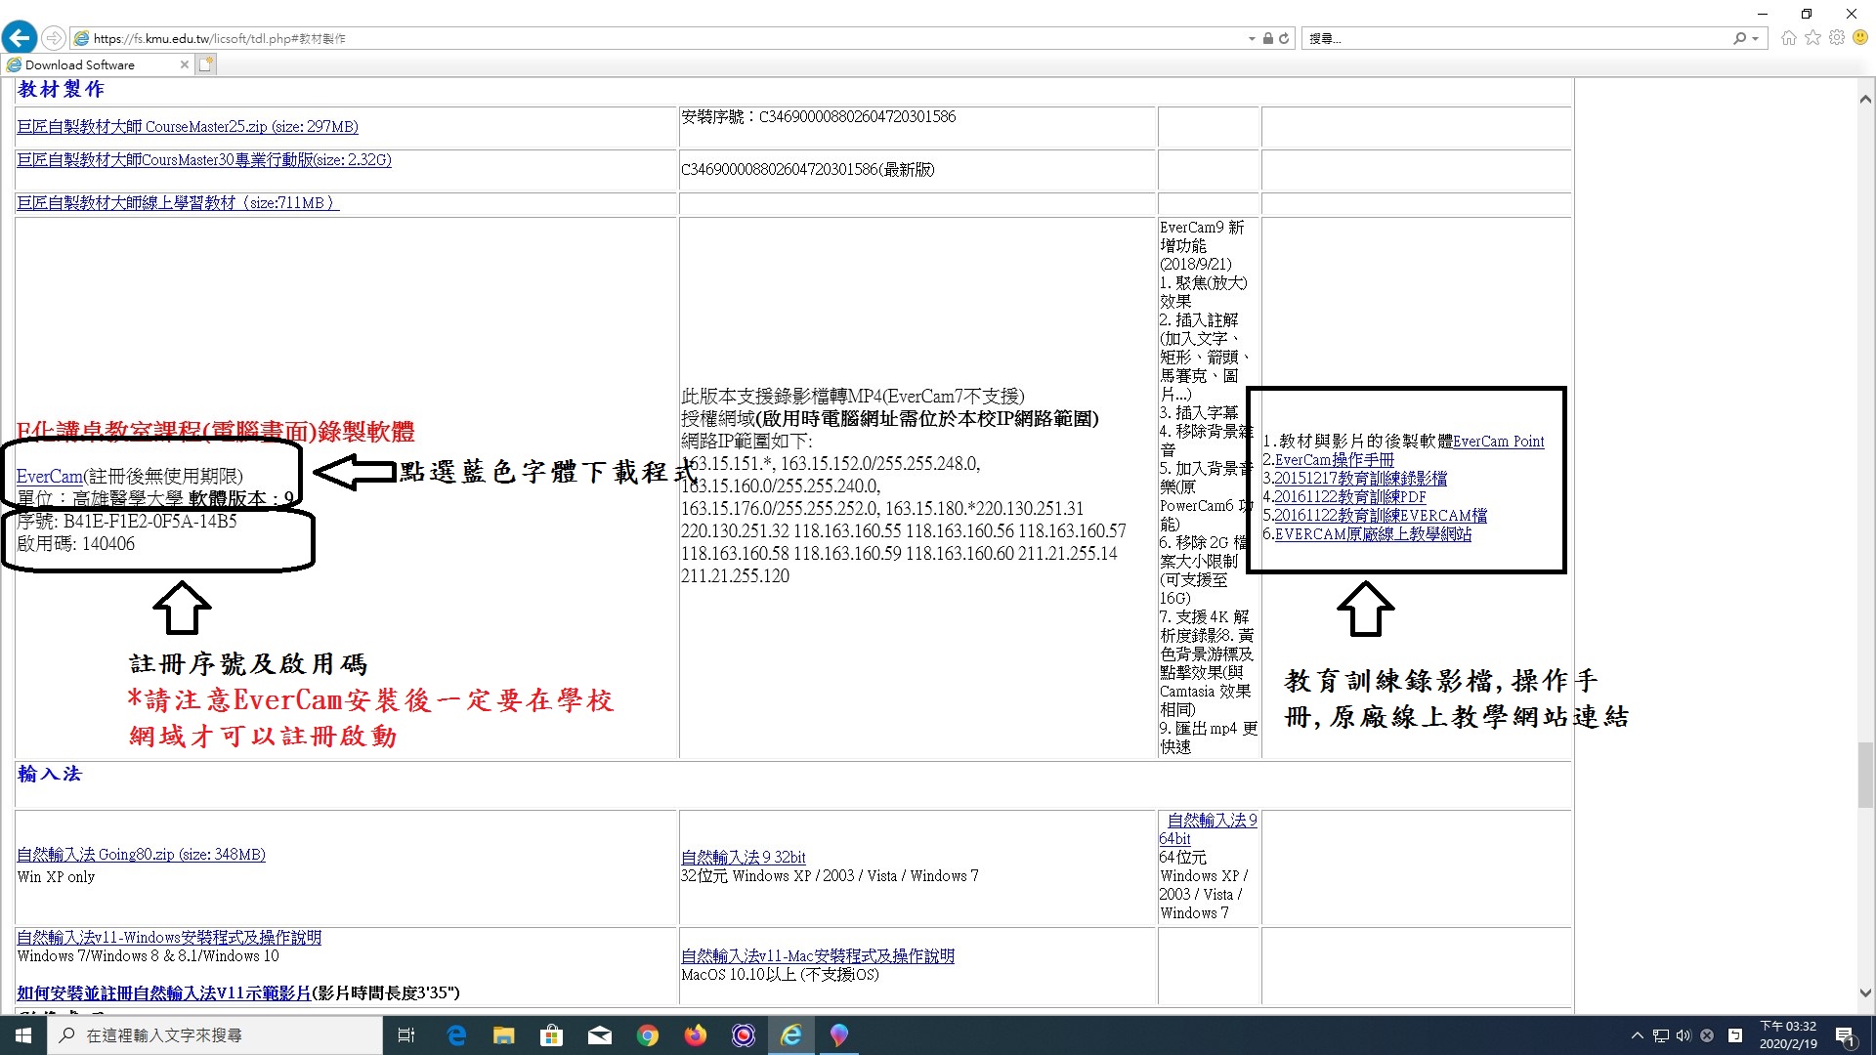Open 自然輸入法v11-Windows安裝程式 link
This screenshot has width=1876, height=1055.
(168, 938)
